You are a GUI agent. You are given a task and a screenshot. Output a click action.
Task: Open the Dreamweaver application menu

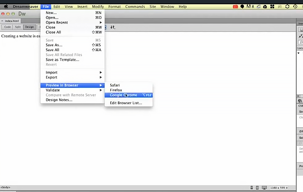click(x=25, y=6)
